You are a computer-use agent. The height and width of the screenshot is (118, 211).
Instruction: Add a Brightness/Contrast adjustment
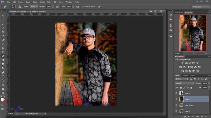coord(182,63)
